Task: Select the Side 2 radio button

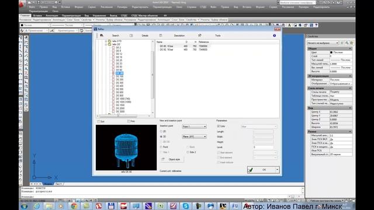Action: coord(188,152)
